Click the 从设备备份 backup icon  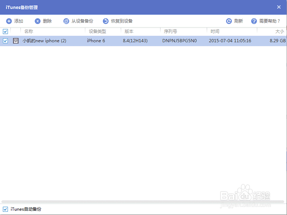[66, 21]
